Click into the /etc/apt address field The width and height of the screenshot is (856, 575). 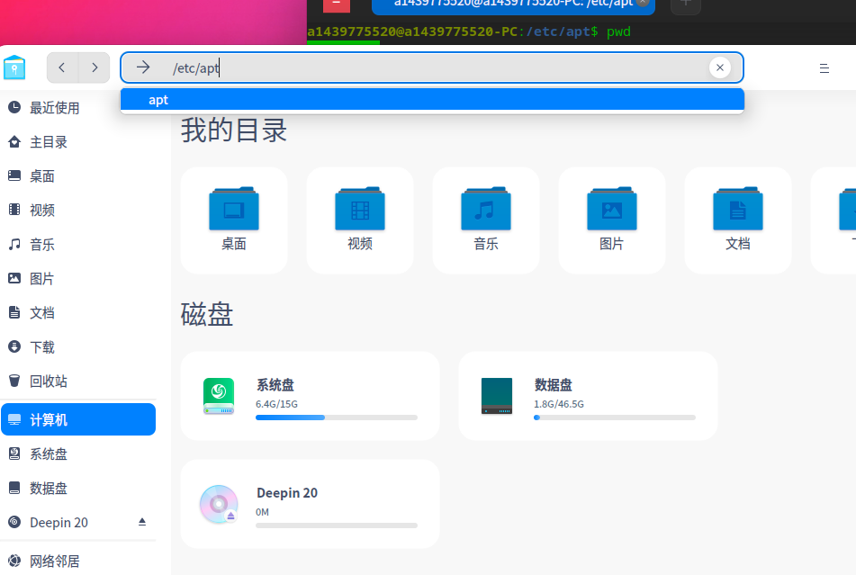[x=431, y=67]
